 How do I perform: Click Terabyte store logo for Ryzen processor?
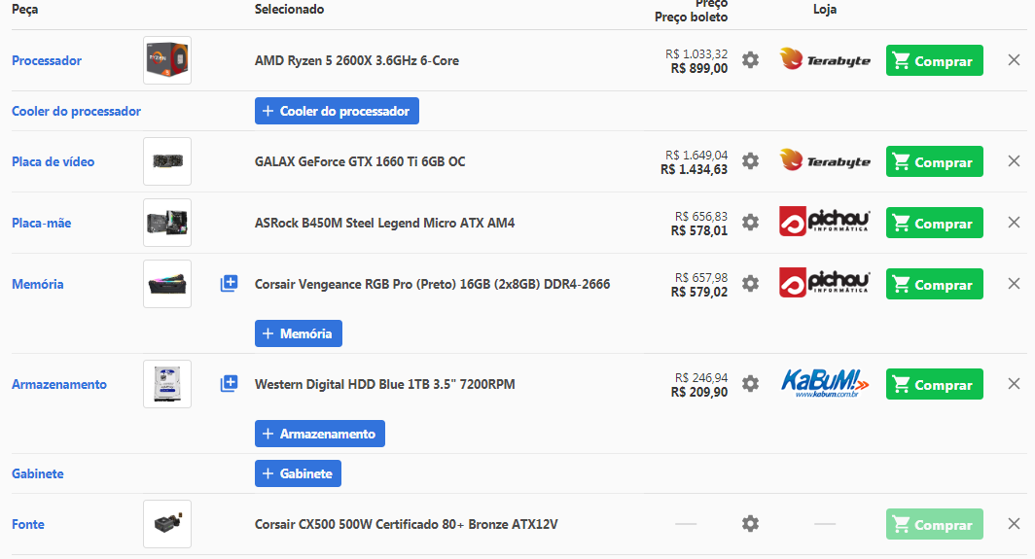pos(825,60)
